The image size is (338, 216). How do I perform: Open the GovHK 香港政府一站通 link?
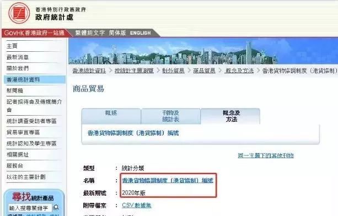34,33
